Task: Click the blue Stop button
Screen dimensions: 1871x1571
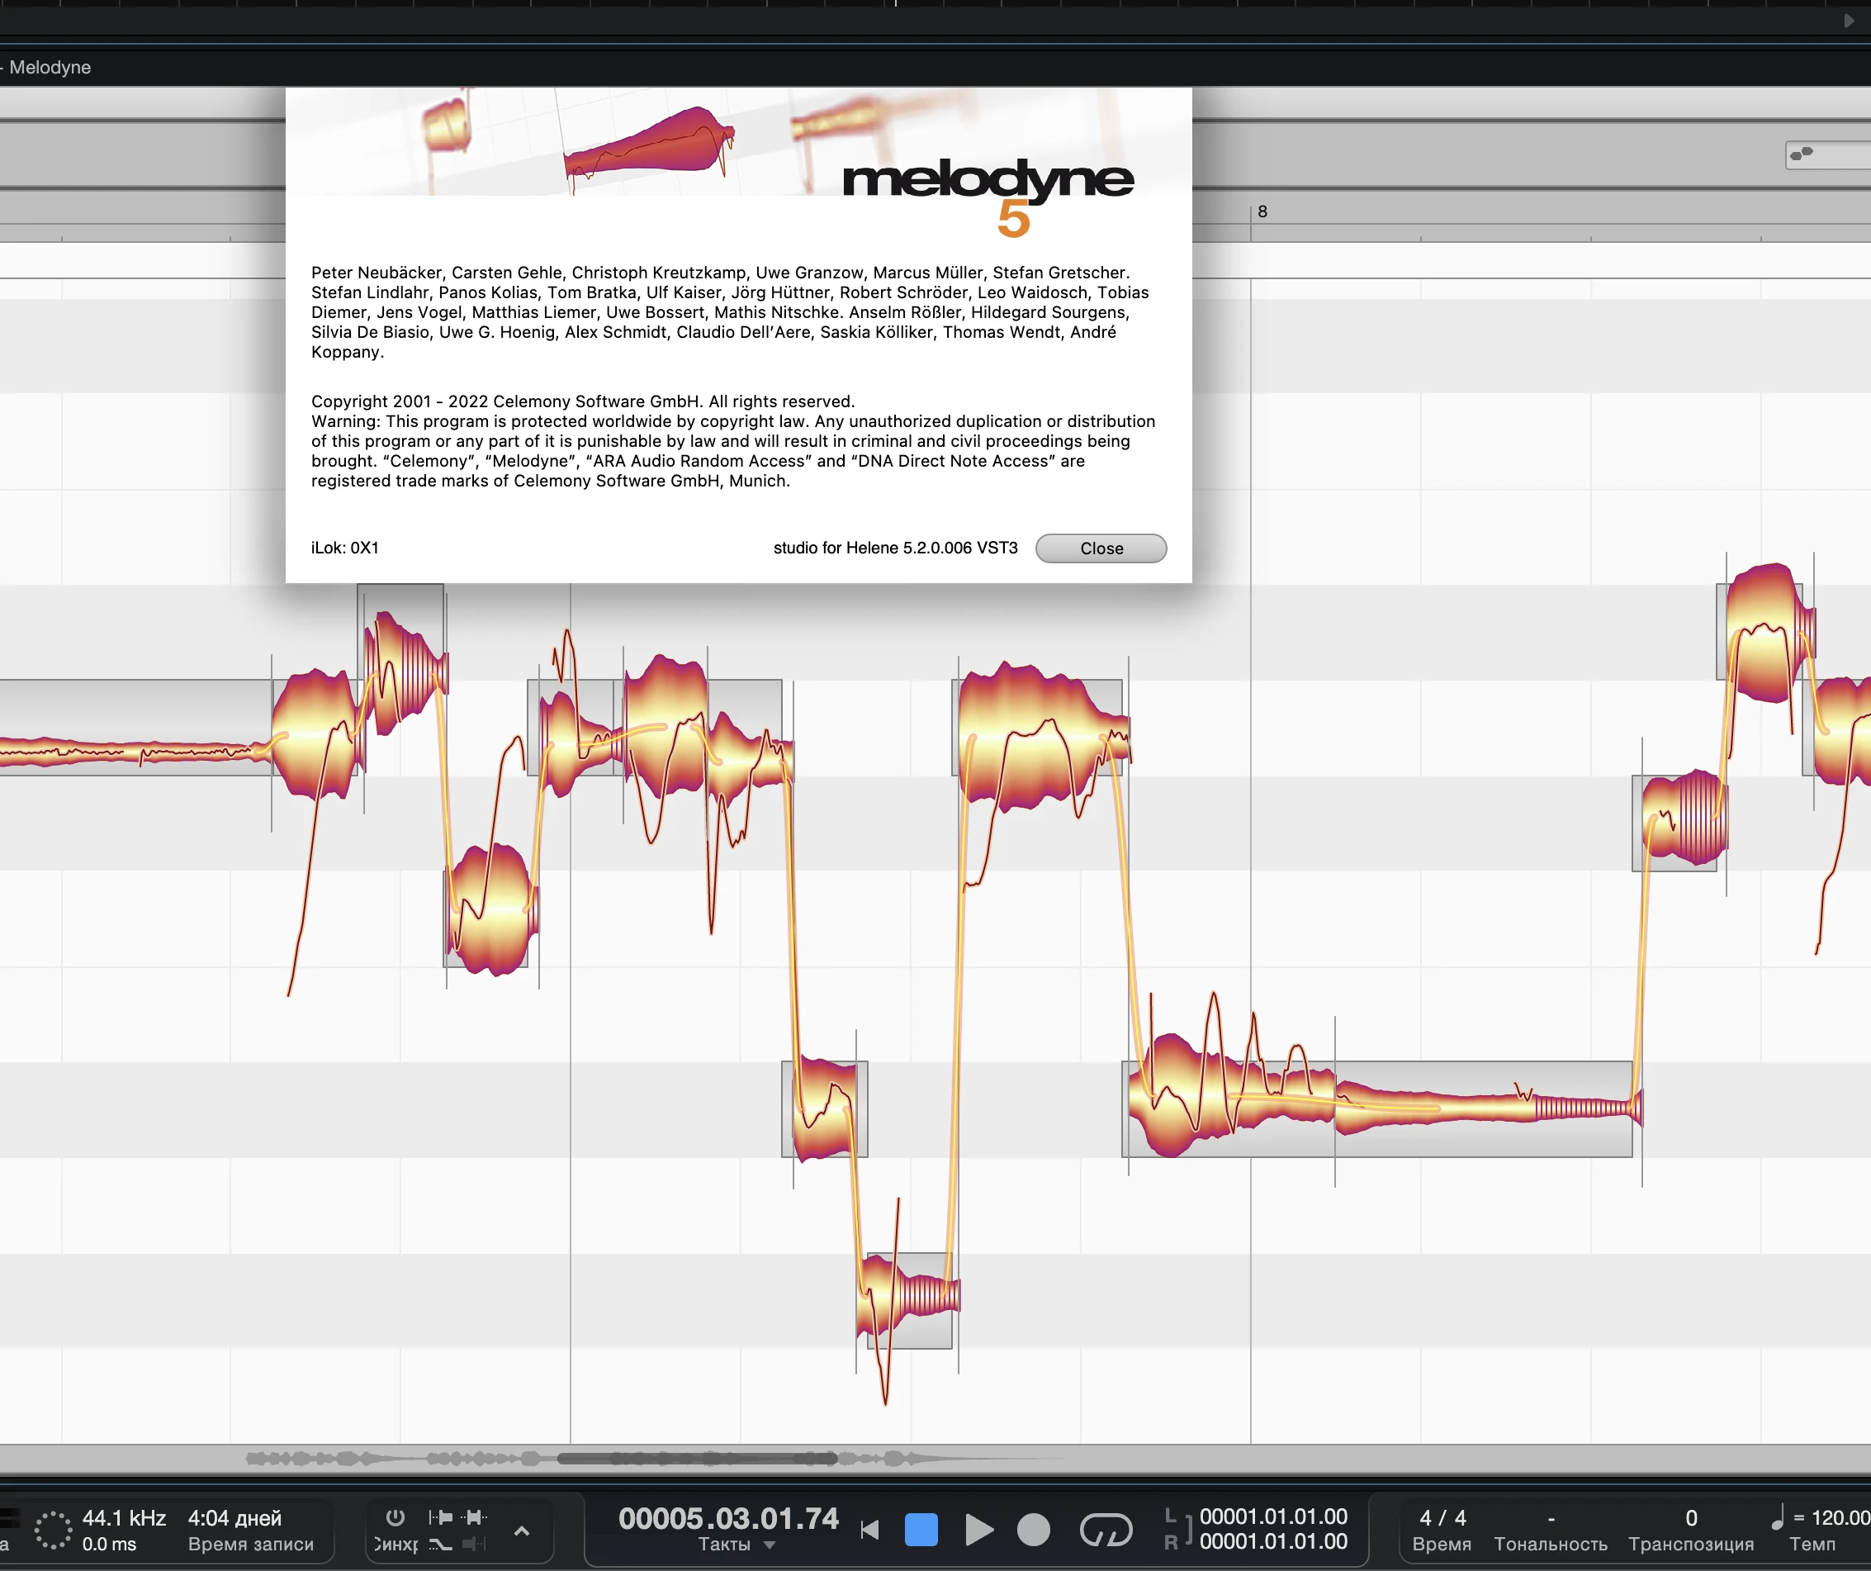Action: 921,1529
